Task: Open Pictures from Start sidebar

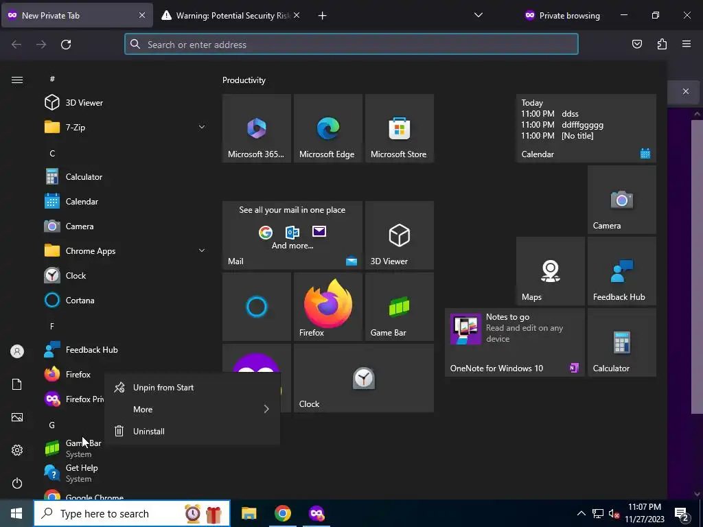Action: point(17,417)
